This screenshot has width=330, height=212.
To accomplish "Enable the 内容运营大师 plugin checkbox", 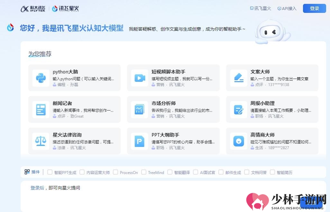I will point(82,172).
